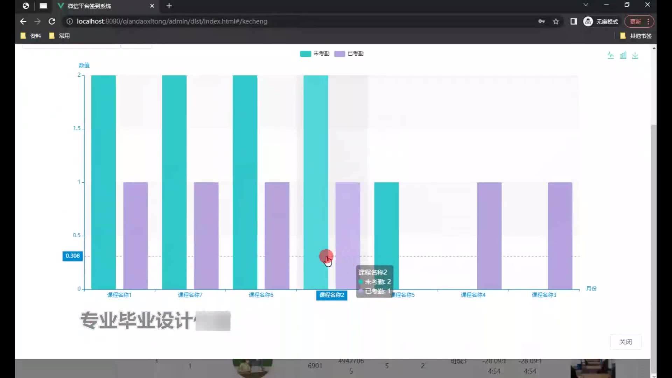Screen dimensions: 672x378
Task: Open the 无痕模式 incognito indicator
Action: point(601,21)
